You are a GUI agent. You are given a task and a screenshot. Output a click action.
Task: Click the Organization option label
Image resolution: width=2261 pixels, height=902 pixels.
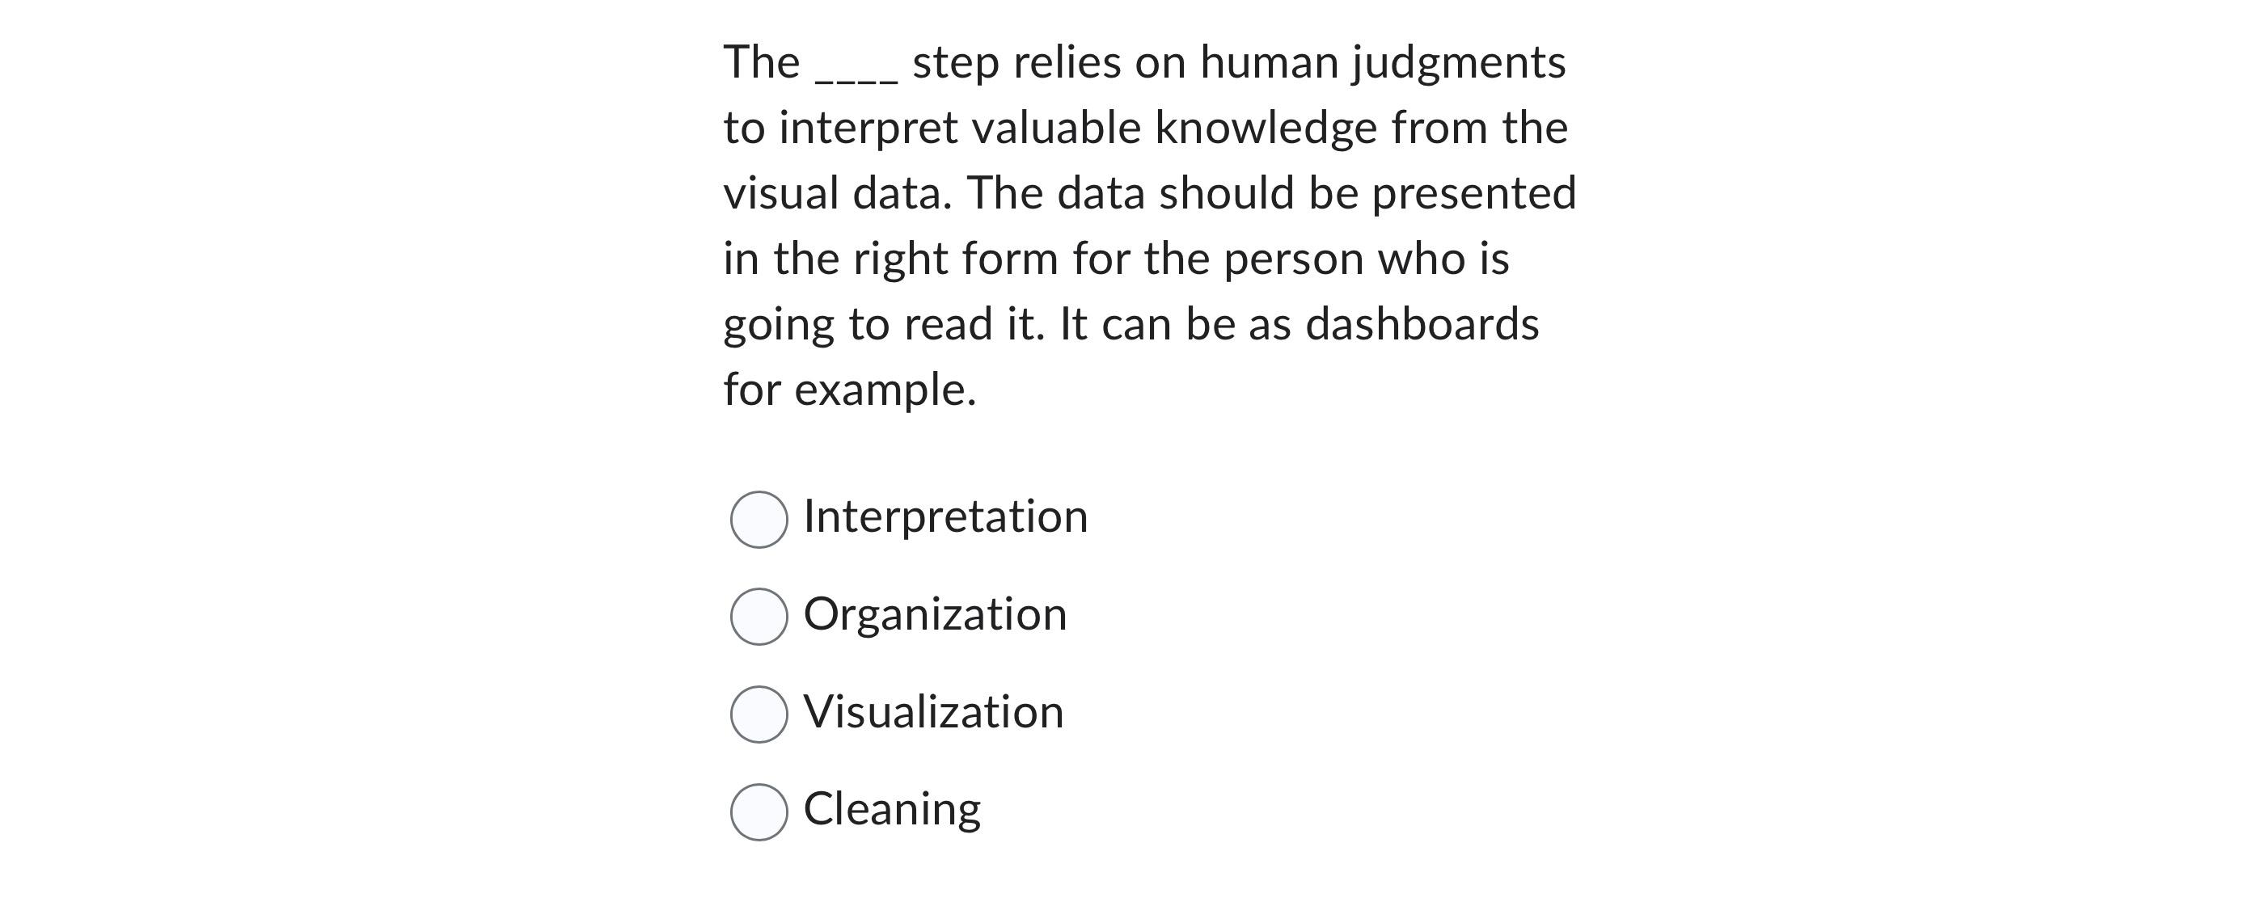(x=933, y=615)
